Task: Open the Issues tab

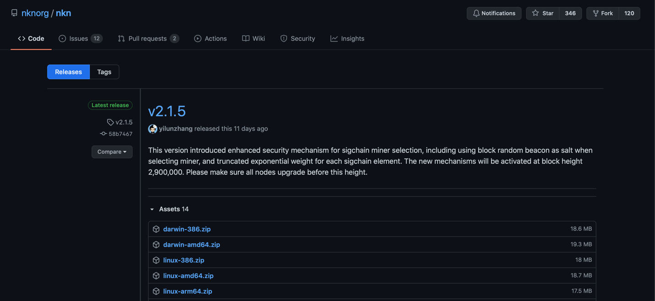Action: 80,38
